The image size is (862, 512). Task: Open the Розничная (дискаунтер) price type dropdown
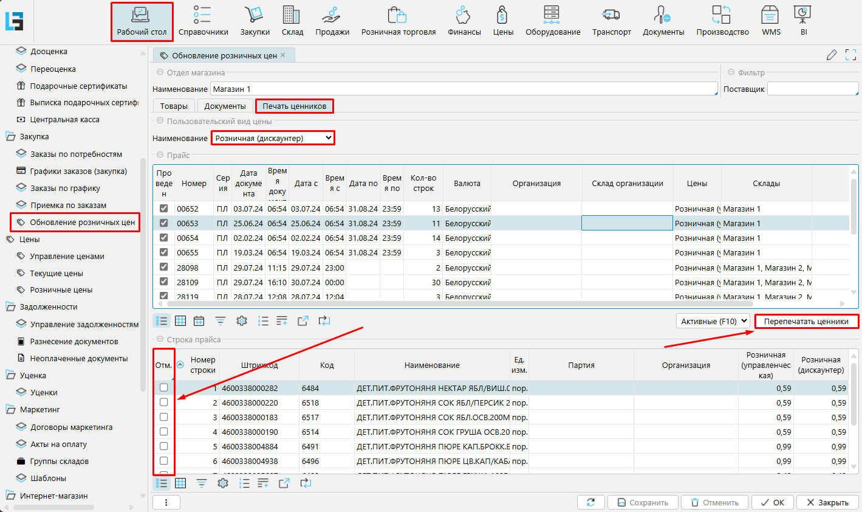tap(273, 138)
